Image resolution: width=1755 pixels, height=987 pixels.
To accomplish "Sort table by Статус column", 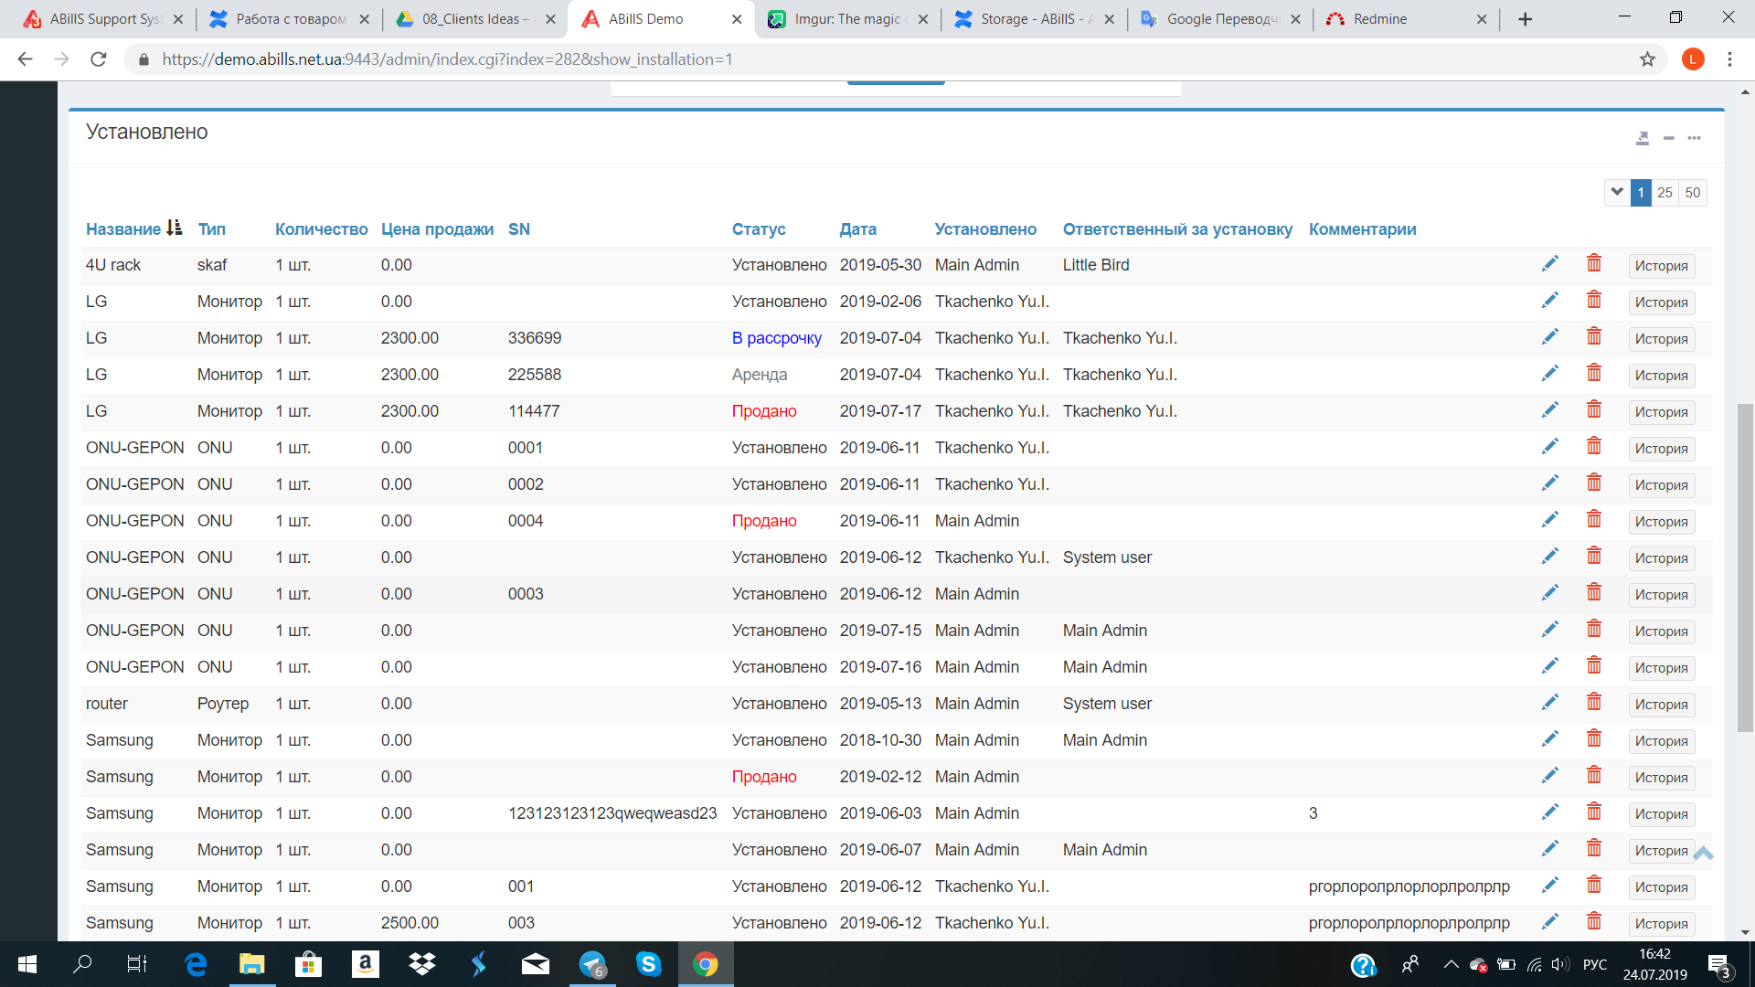I will pos(759,229).
